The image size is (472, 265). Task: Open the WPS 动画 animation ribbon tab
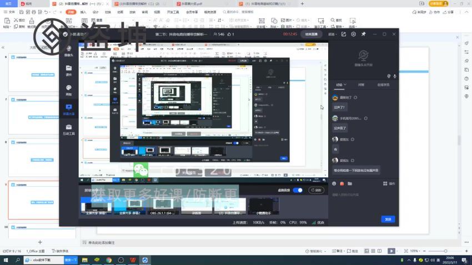pyautogui.click(x=120, y=12)
